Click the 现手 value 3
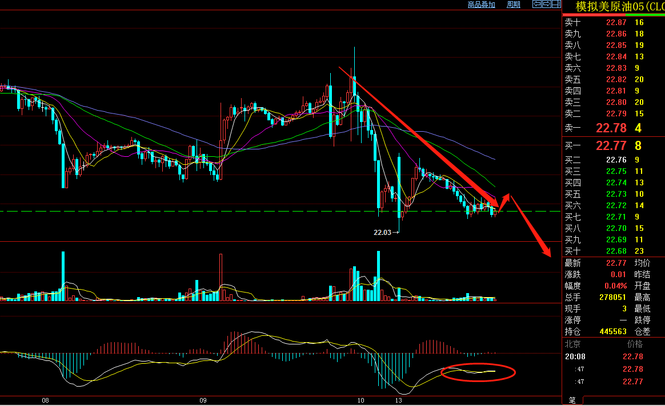 pos(624,309)
